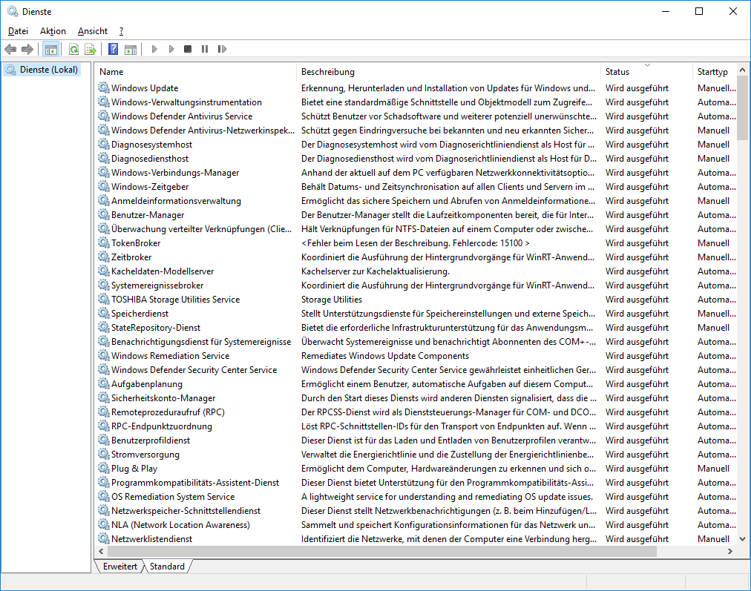Click the gear icon beside Benutzer-Manager
The image size is (751, 591).
pos(103,214)
